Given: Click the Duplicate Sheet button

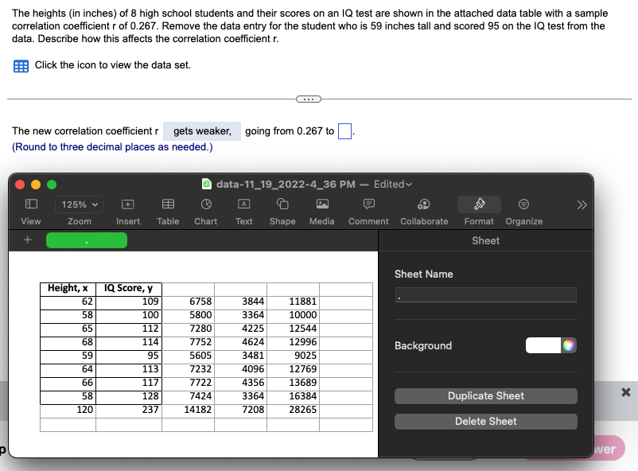Looking at the screenshot, I should [x=486, y=396].
